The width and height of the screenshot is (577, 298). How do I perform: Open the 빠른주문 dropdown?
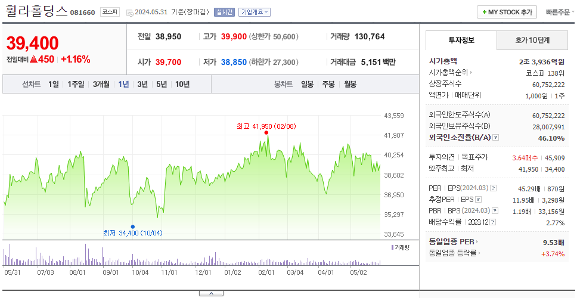(560, 12)
